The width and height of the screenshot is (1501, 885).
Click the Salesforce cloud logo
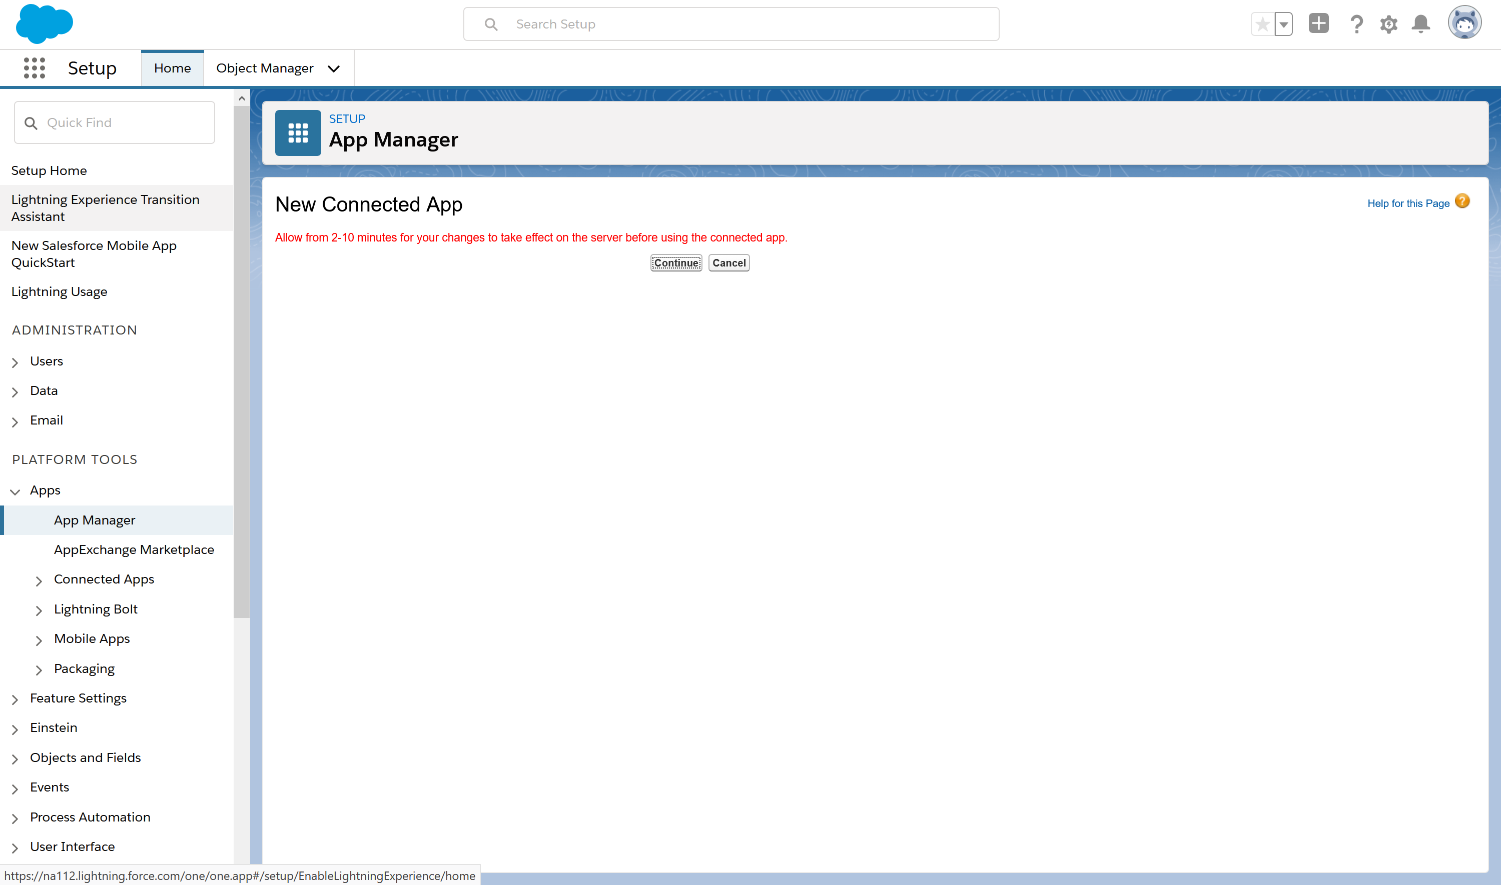pos(44,24)
